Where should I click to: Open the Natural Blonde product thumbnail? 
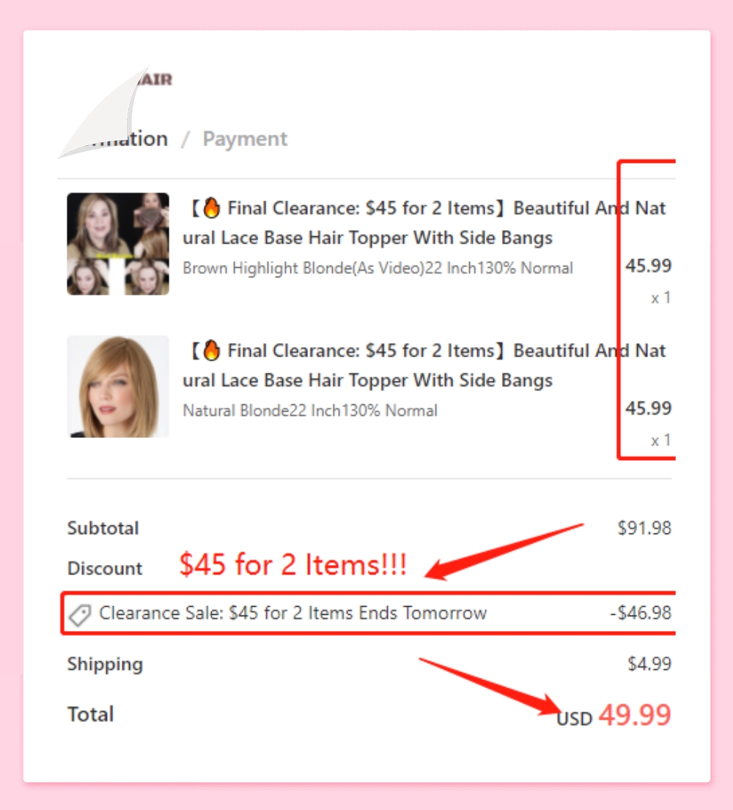click(x=118, y=387)
